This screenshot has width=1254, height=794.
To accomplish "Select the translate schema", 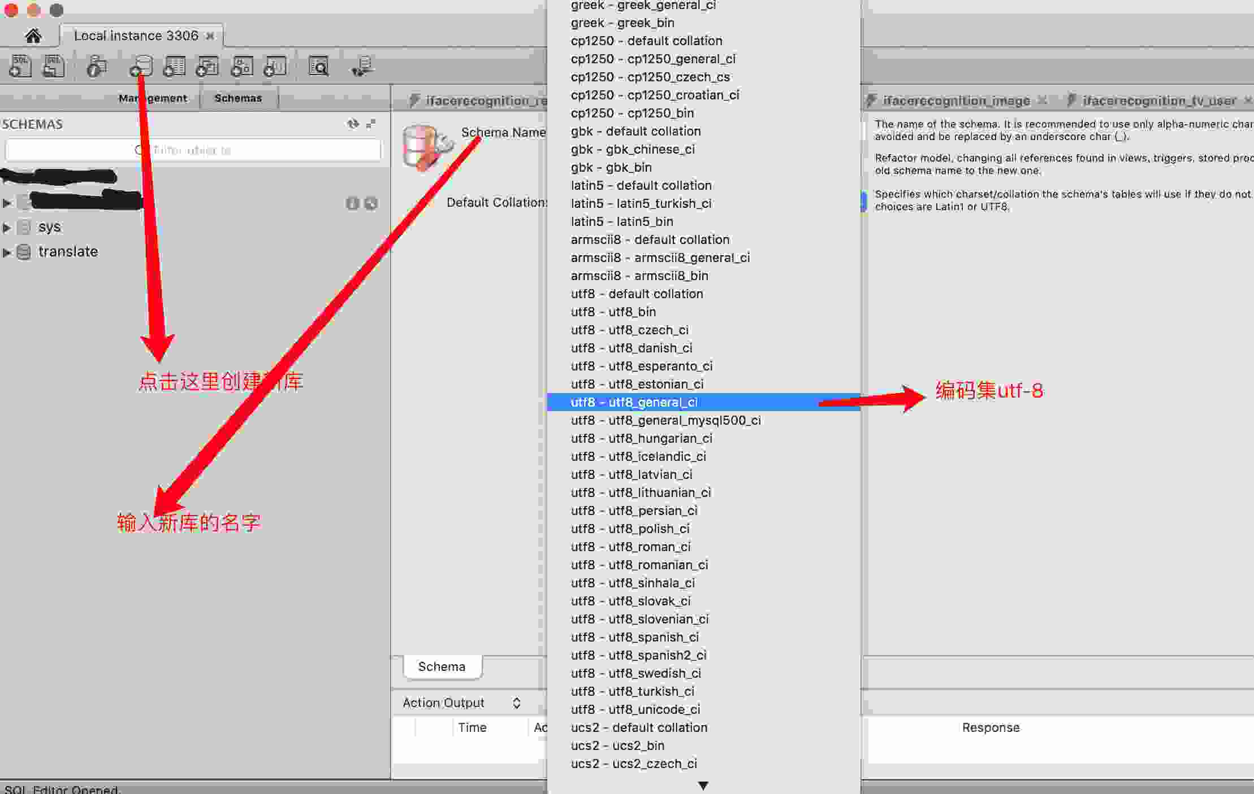I will pos(68,252).
